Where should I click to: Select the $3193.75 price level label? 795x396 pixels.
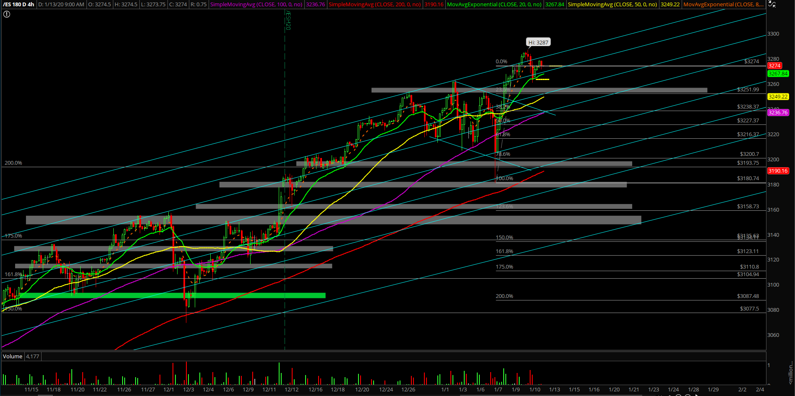tap(748, 163)
